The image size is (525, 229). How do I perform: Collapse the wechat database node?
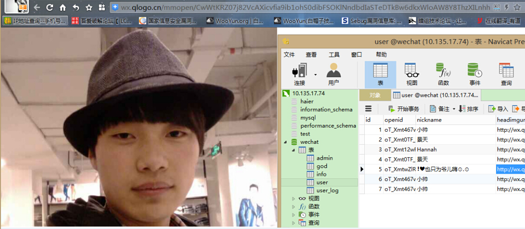tap(285, 142)
